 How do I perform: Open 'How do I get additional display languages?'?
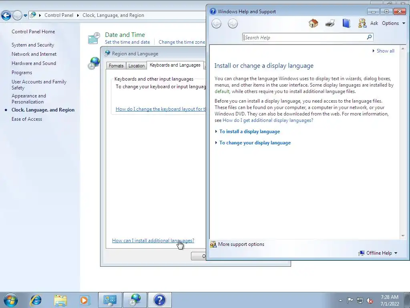(x=268, y=120)
